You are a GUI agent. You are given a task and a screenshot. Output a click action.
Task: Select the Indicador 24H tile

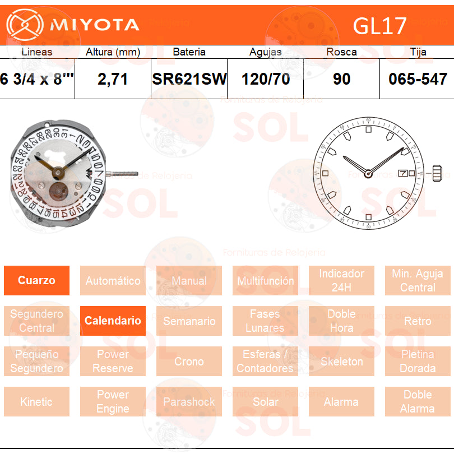(341, 280)
